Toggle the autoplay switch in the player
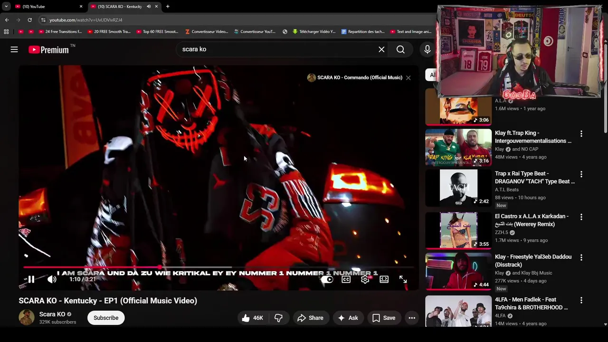 coord(327,279)
